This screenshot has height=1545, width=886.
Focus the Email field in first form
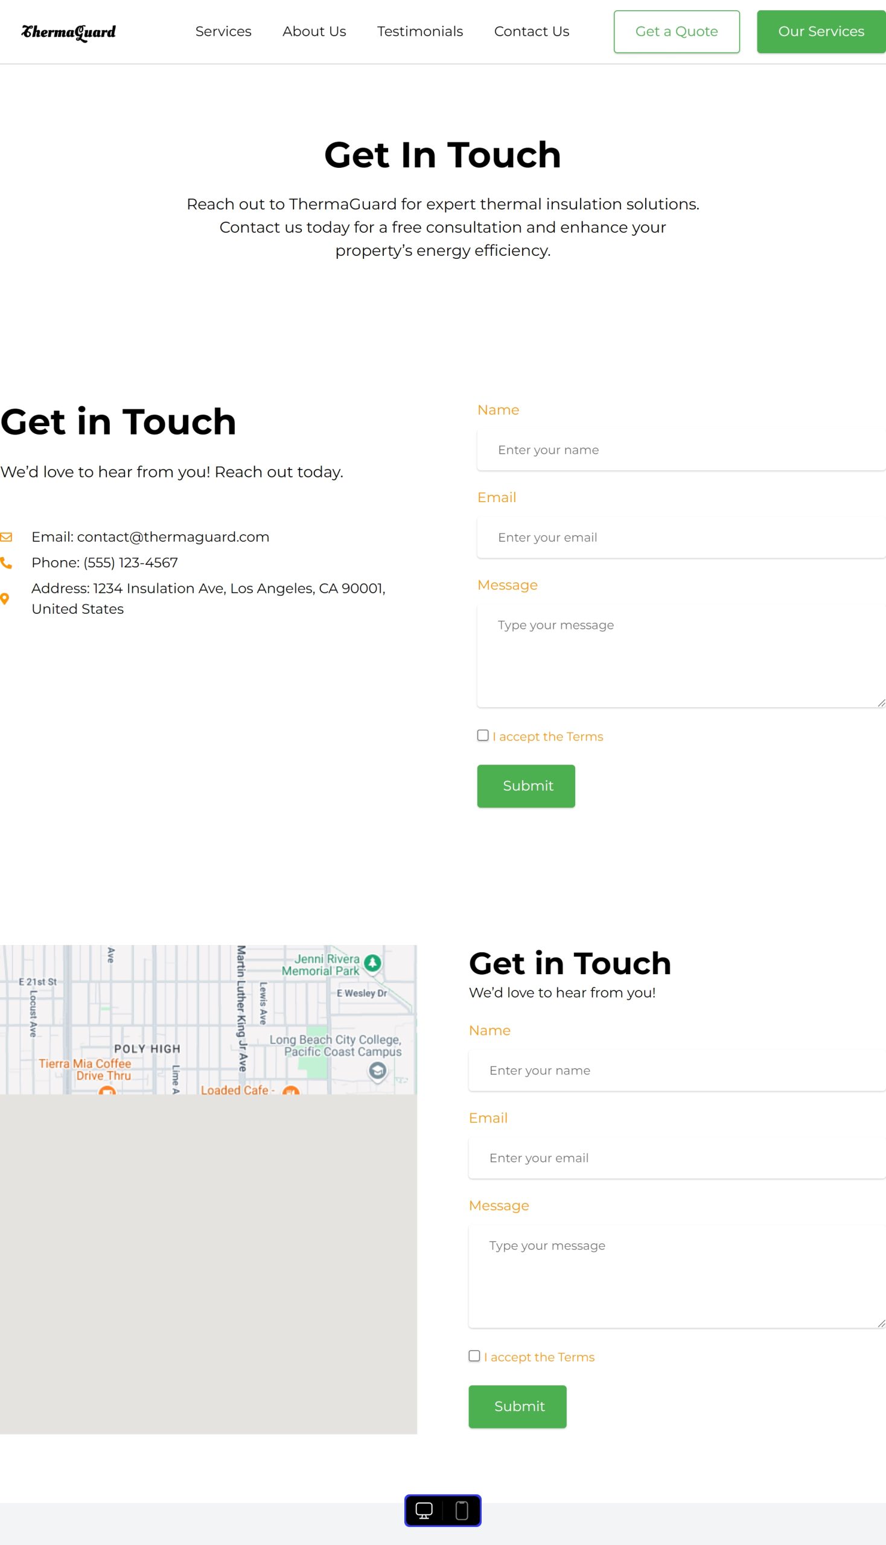pyautogui.click(x=681, y=538)
